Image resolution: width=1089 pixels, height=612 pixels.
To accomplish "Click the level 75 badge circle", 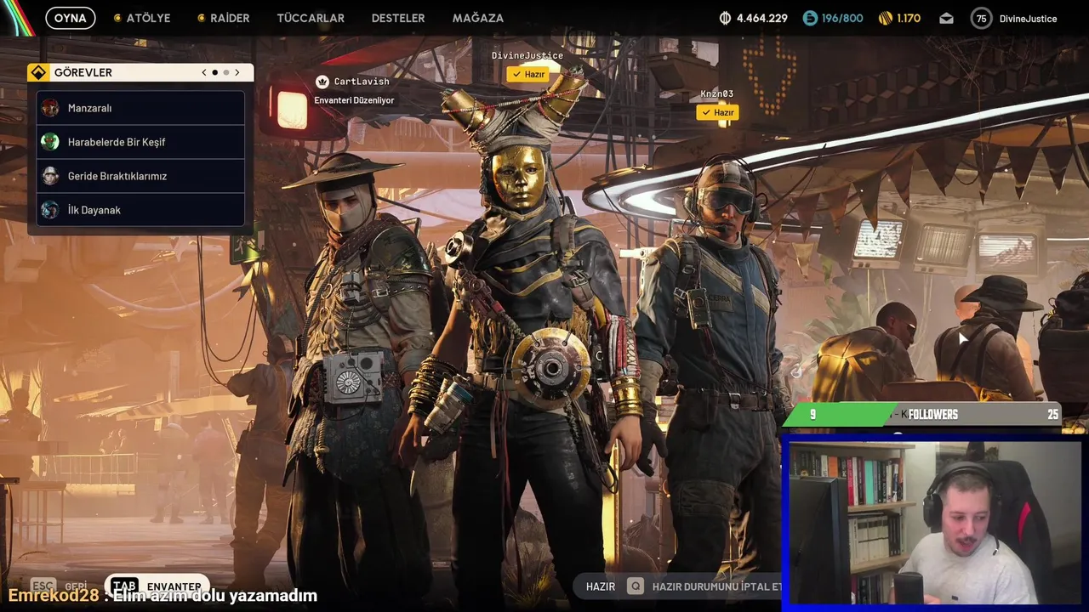I will 981,18.
